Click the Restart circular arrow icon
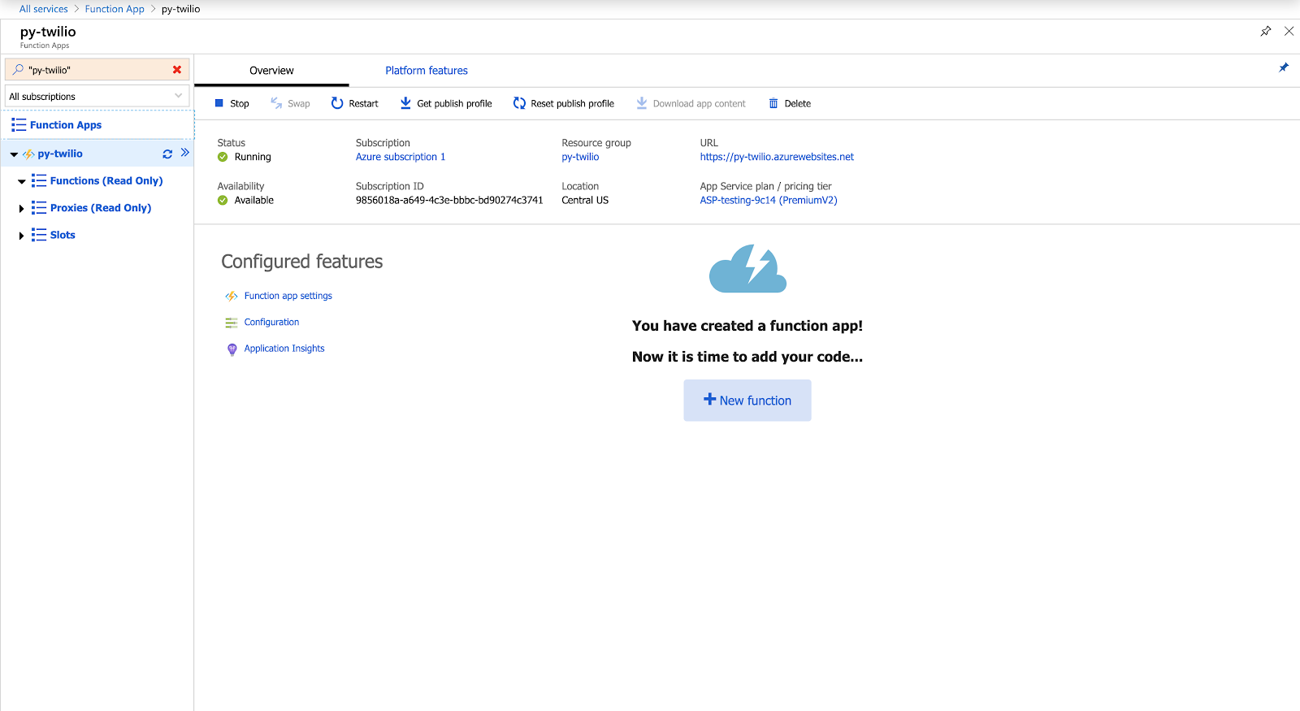The image size is (1300, 711). pos(337,103)
